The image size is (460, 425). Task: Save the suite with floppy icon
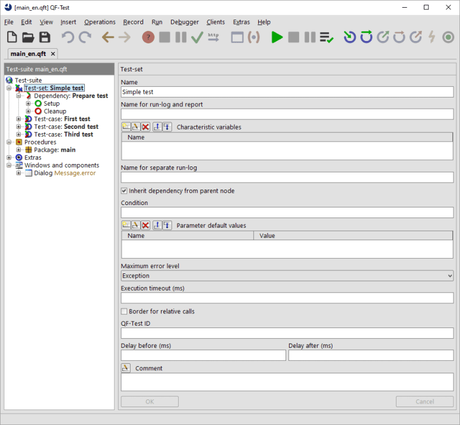tap(45, 37)
